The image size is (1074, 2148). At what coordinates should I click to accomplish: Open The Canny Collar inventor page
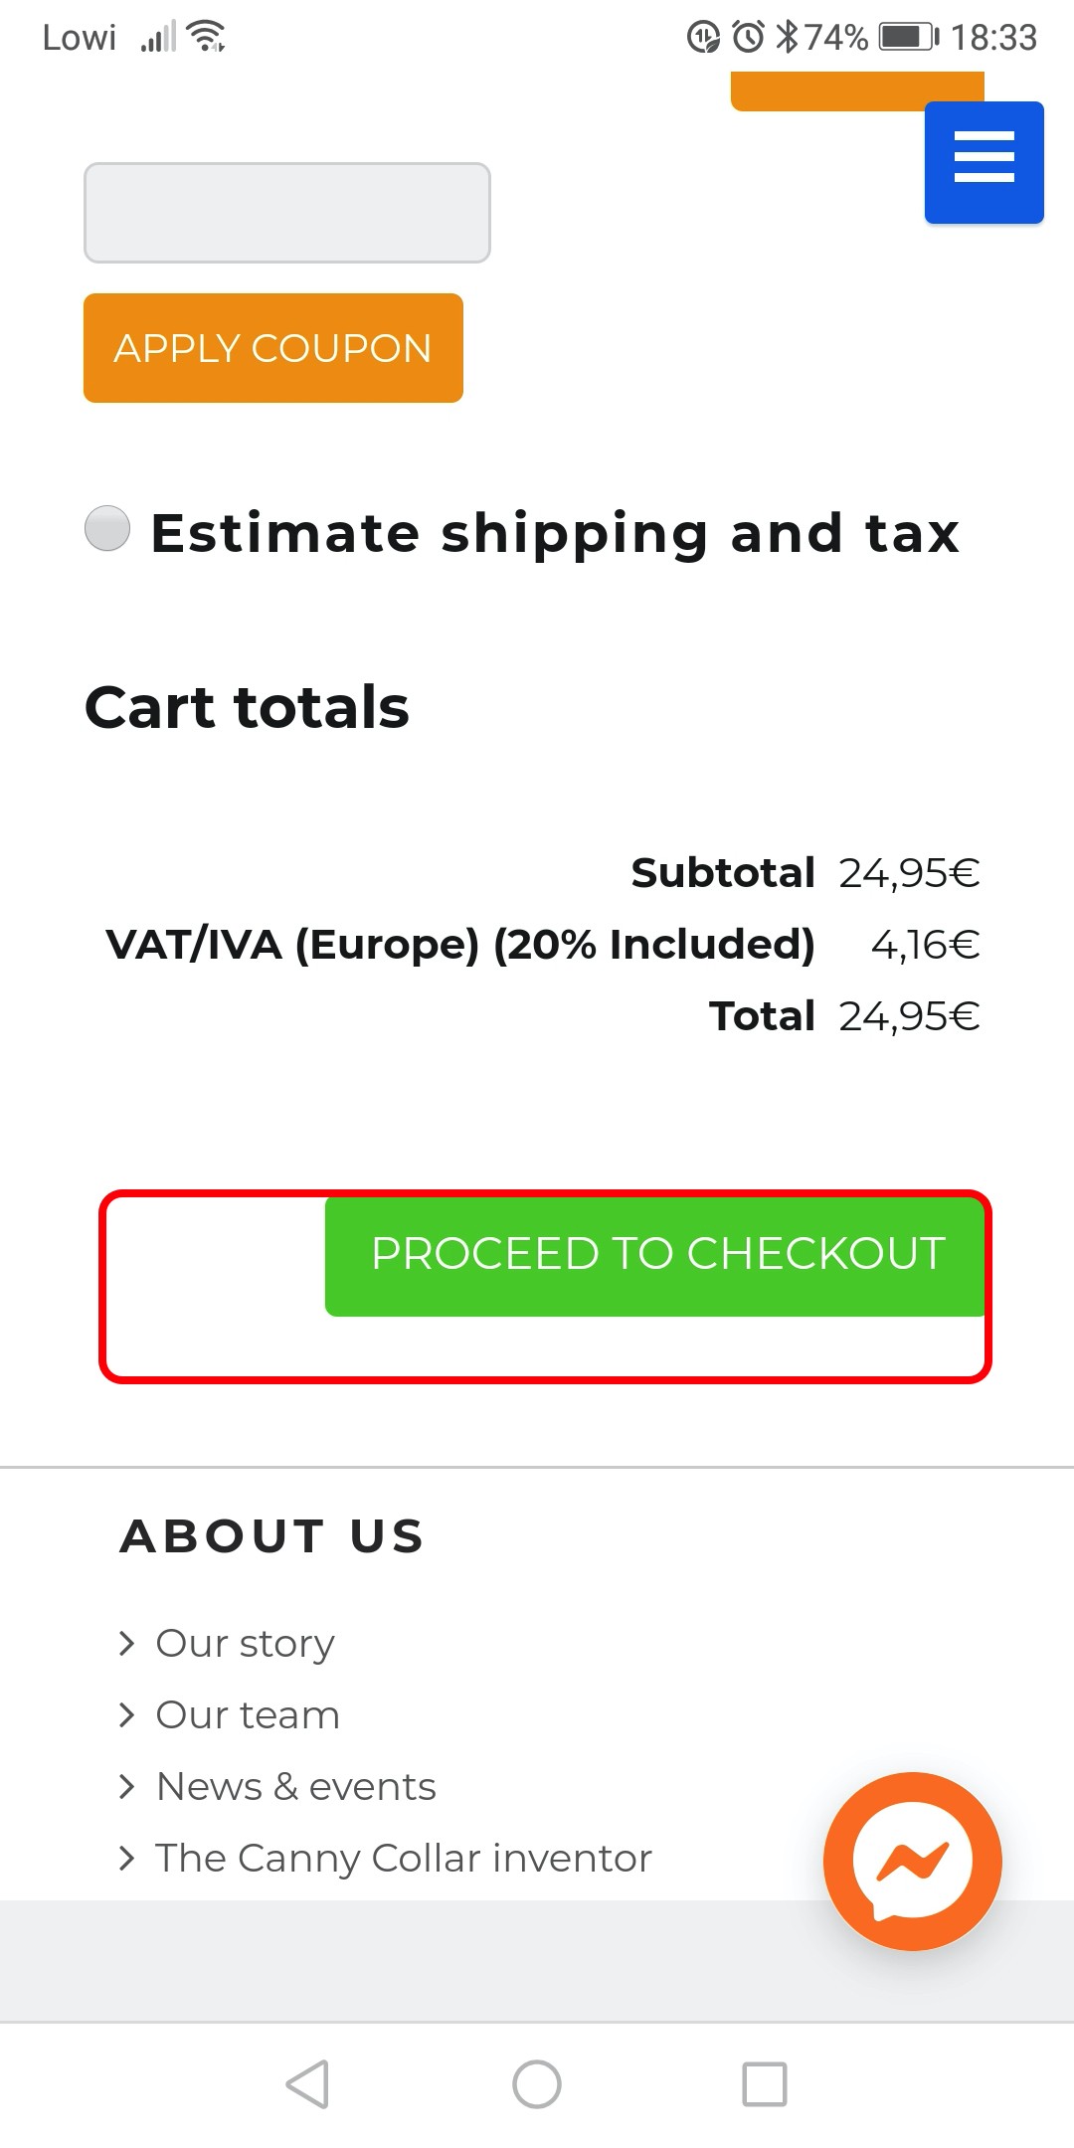[x=404, y=1858]
